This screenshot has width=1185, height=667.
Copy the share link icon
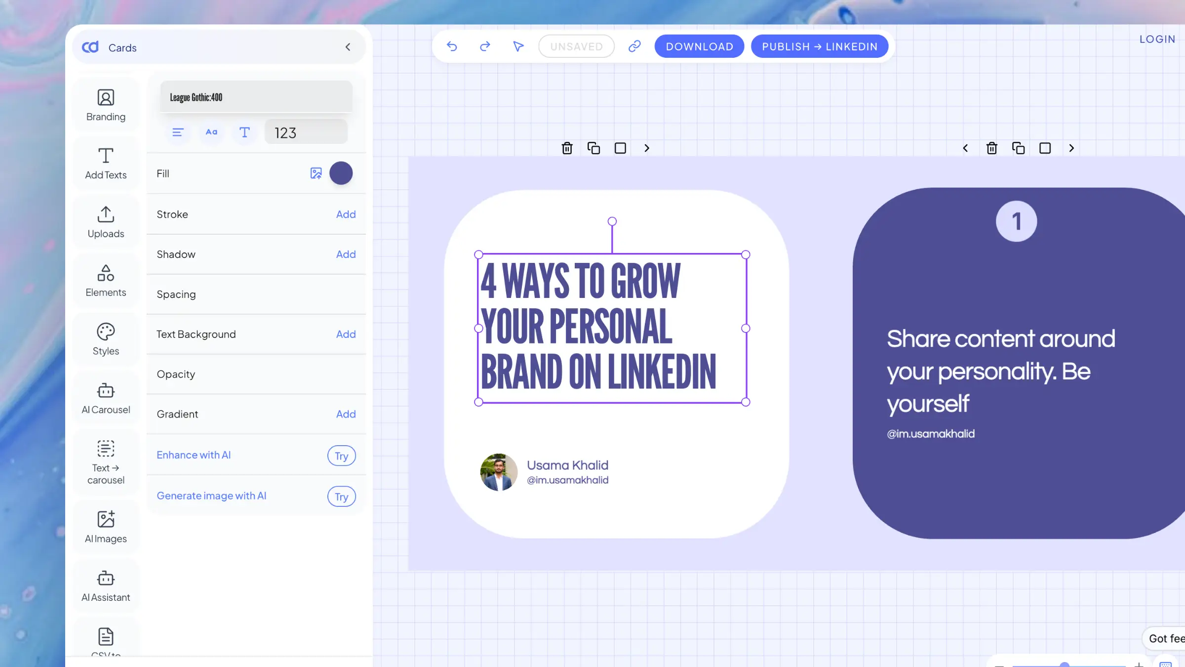coord(634,46)
